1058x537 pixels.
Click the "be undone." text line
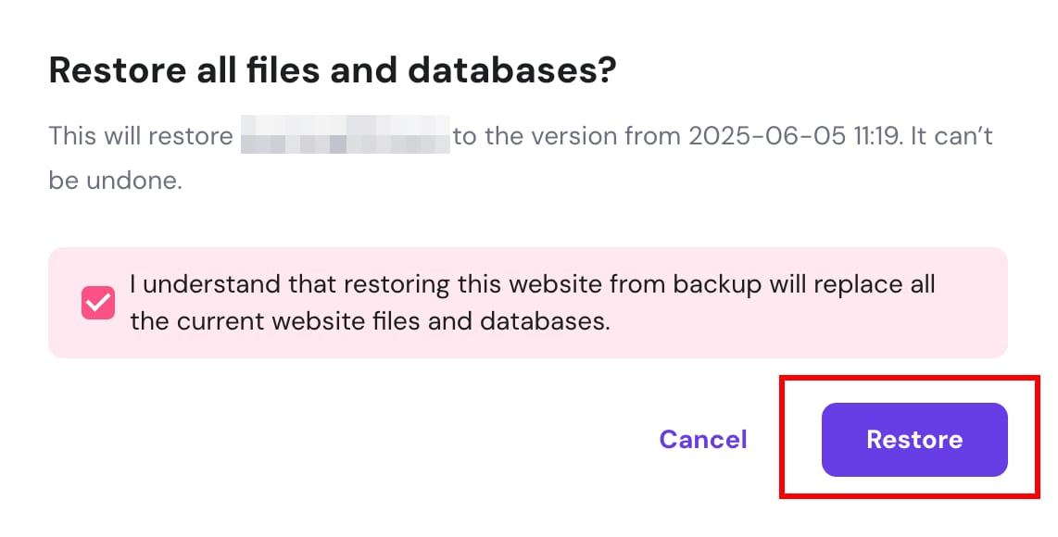[x=115, y=180]
